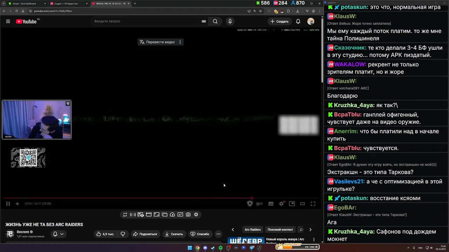This screenshot has width=449, height=252.
Task: Click the YouTube search magnifier button
Action: (215, 21)
